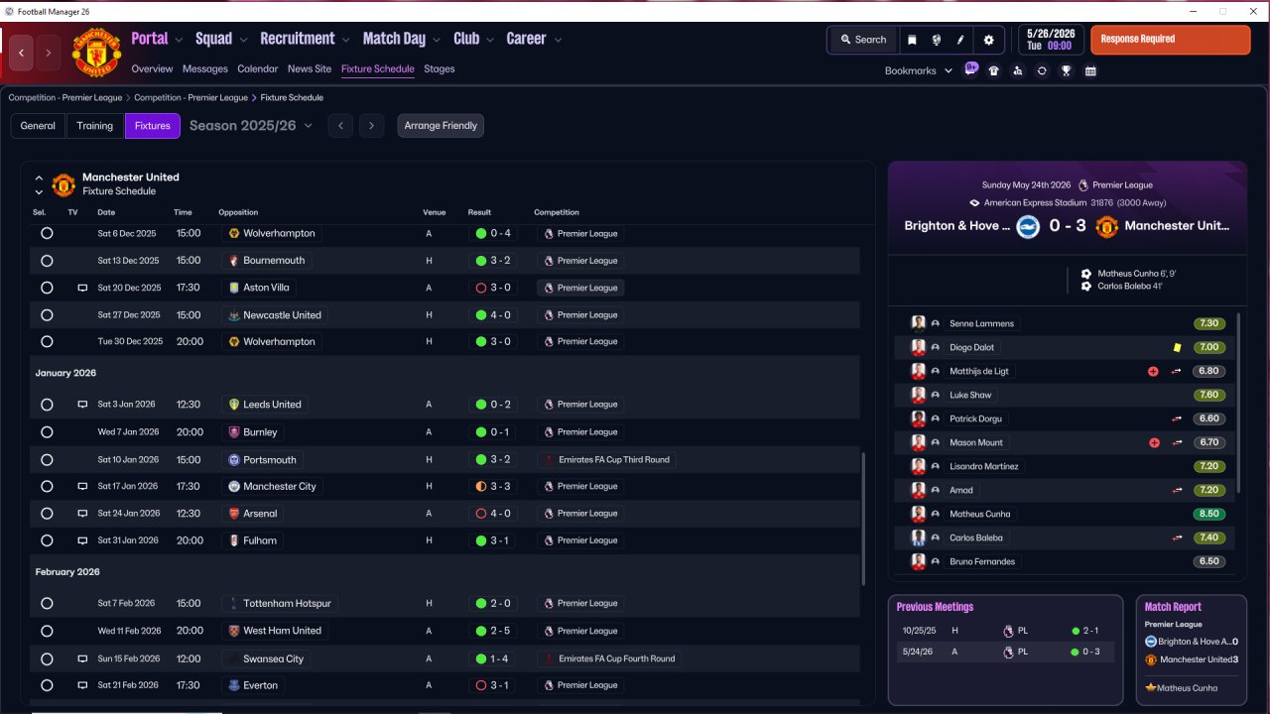Select the Newcastle United fixture radio button
This screenshot has height=714, width=1270.
(47, 314)
